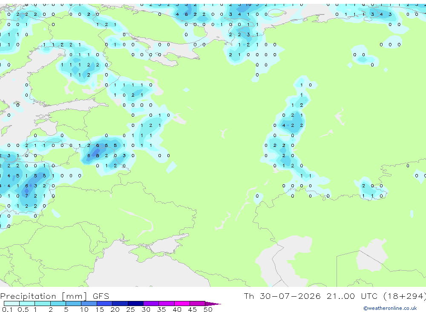Image resolution: width=426 pixels, height=312 pixels.
Task: Select the 5–10 mm legend color box
Action: pos(74,303)
